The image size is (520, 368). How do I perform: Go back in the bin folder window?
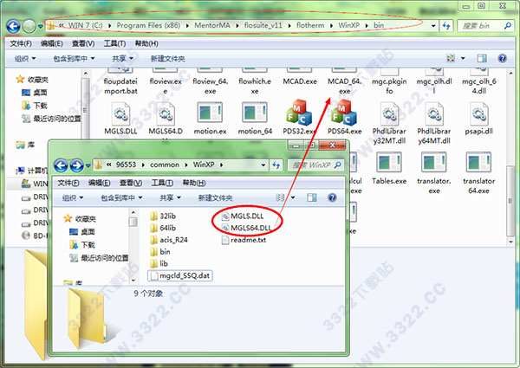(x=13, y=26)
